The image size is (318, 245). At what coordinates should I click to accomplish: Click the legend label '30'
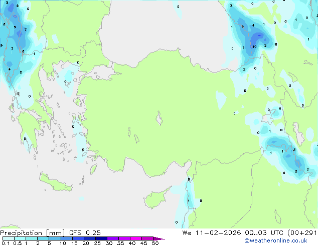109,243
